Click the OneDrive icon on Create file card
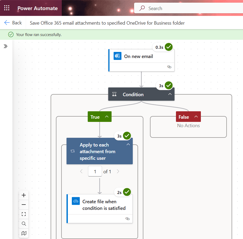Viewport: 243px width, 239px height. point(76,201)
